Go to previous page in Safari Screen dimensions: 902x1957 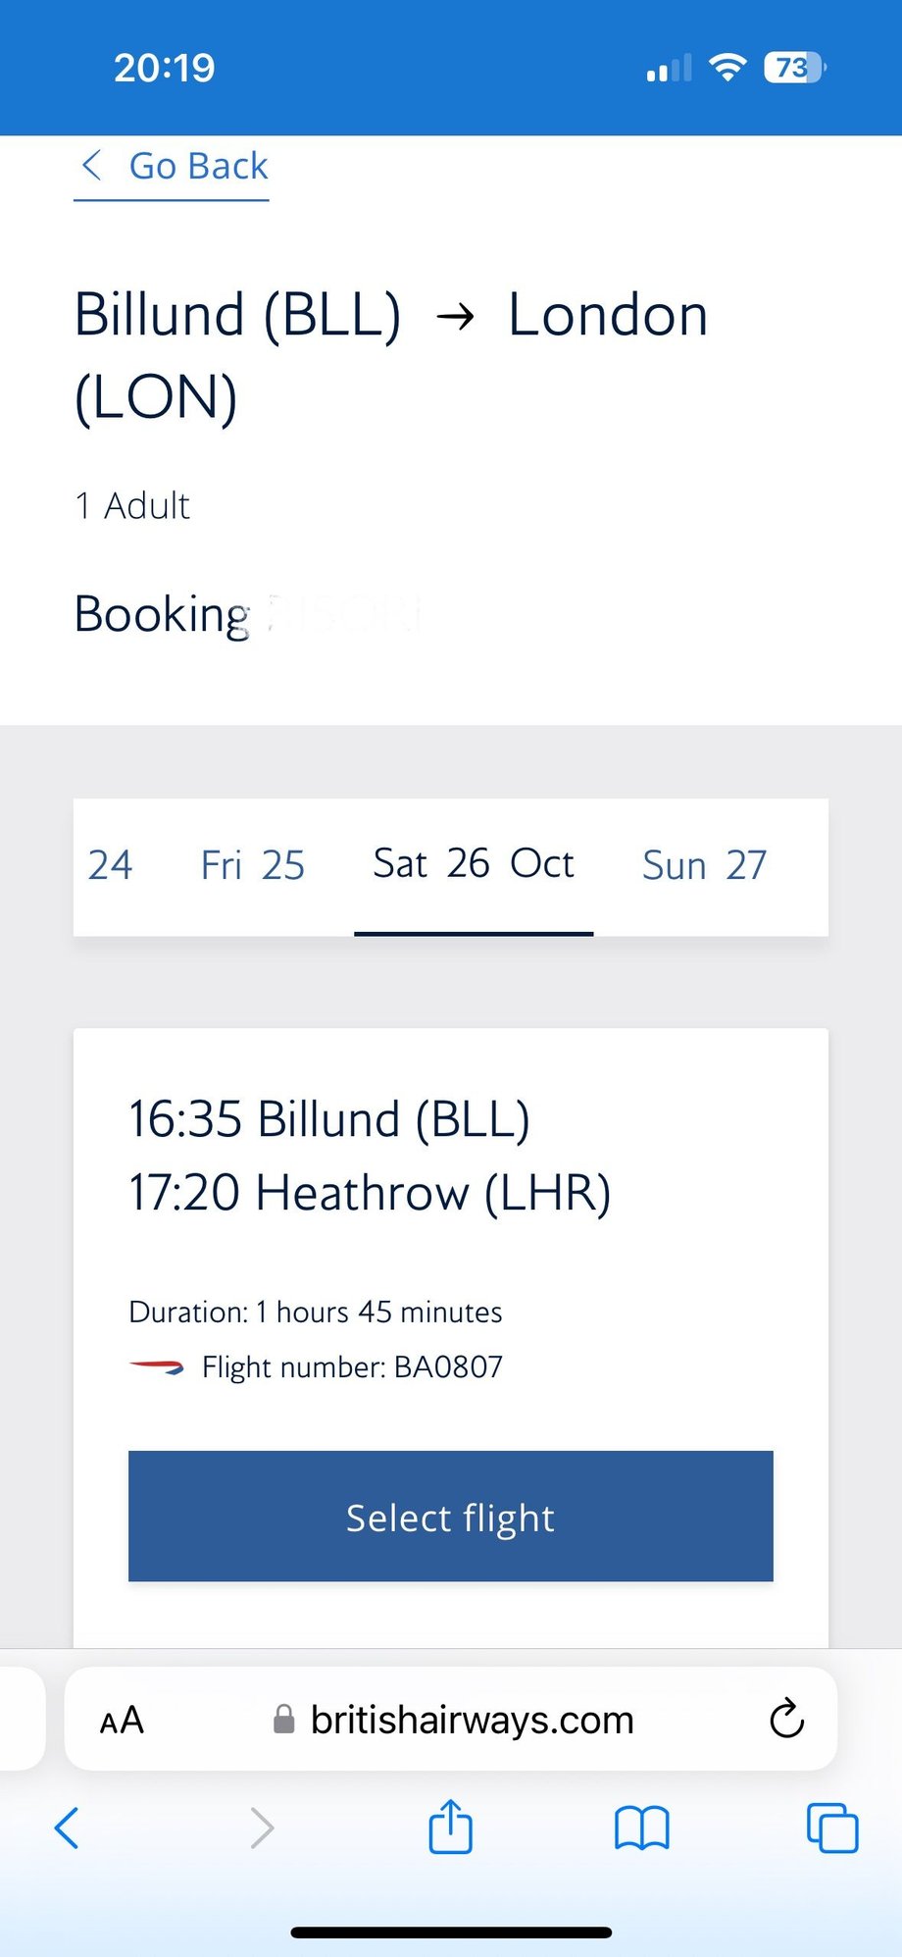[67, 1828]
